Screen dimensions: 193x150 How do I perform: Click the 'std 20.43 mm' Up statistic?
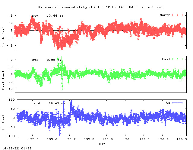click(x=49, y=103)
